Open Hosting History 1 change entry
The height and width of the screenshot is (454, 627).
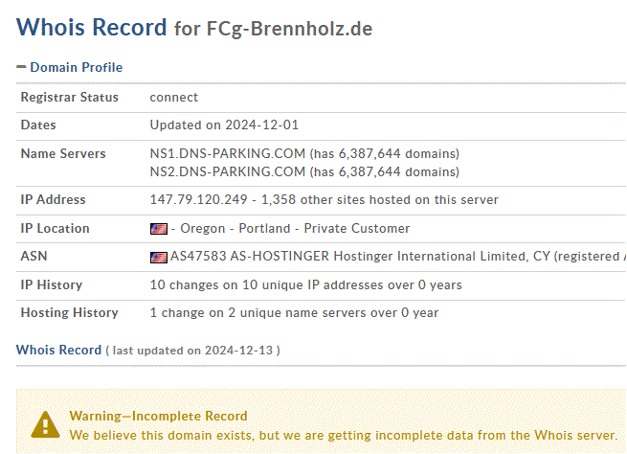pos(294,313)
